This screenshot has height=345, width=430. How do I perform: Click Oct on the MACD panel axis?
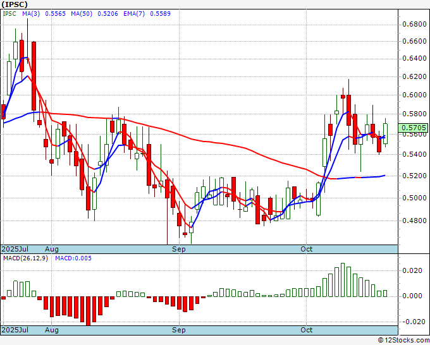coord(306,330)
